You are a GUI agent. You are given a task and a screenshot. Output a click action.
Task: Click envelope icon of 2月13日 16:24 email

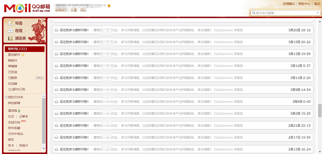(56, 149)
